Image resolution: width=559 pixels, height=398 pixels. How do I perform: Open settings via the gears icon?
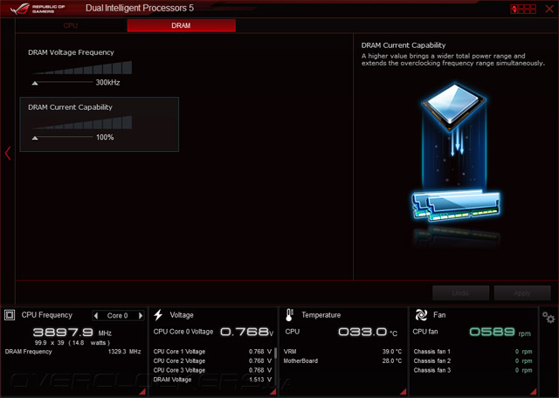(x=549, y=317)
